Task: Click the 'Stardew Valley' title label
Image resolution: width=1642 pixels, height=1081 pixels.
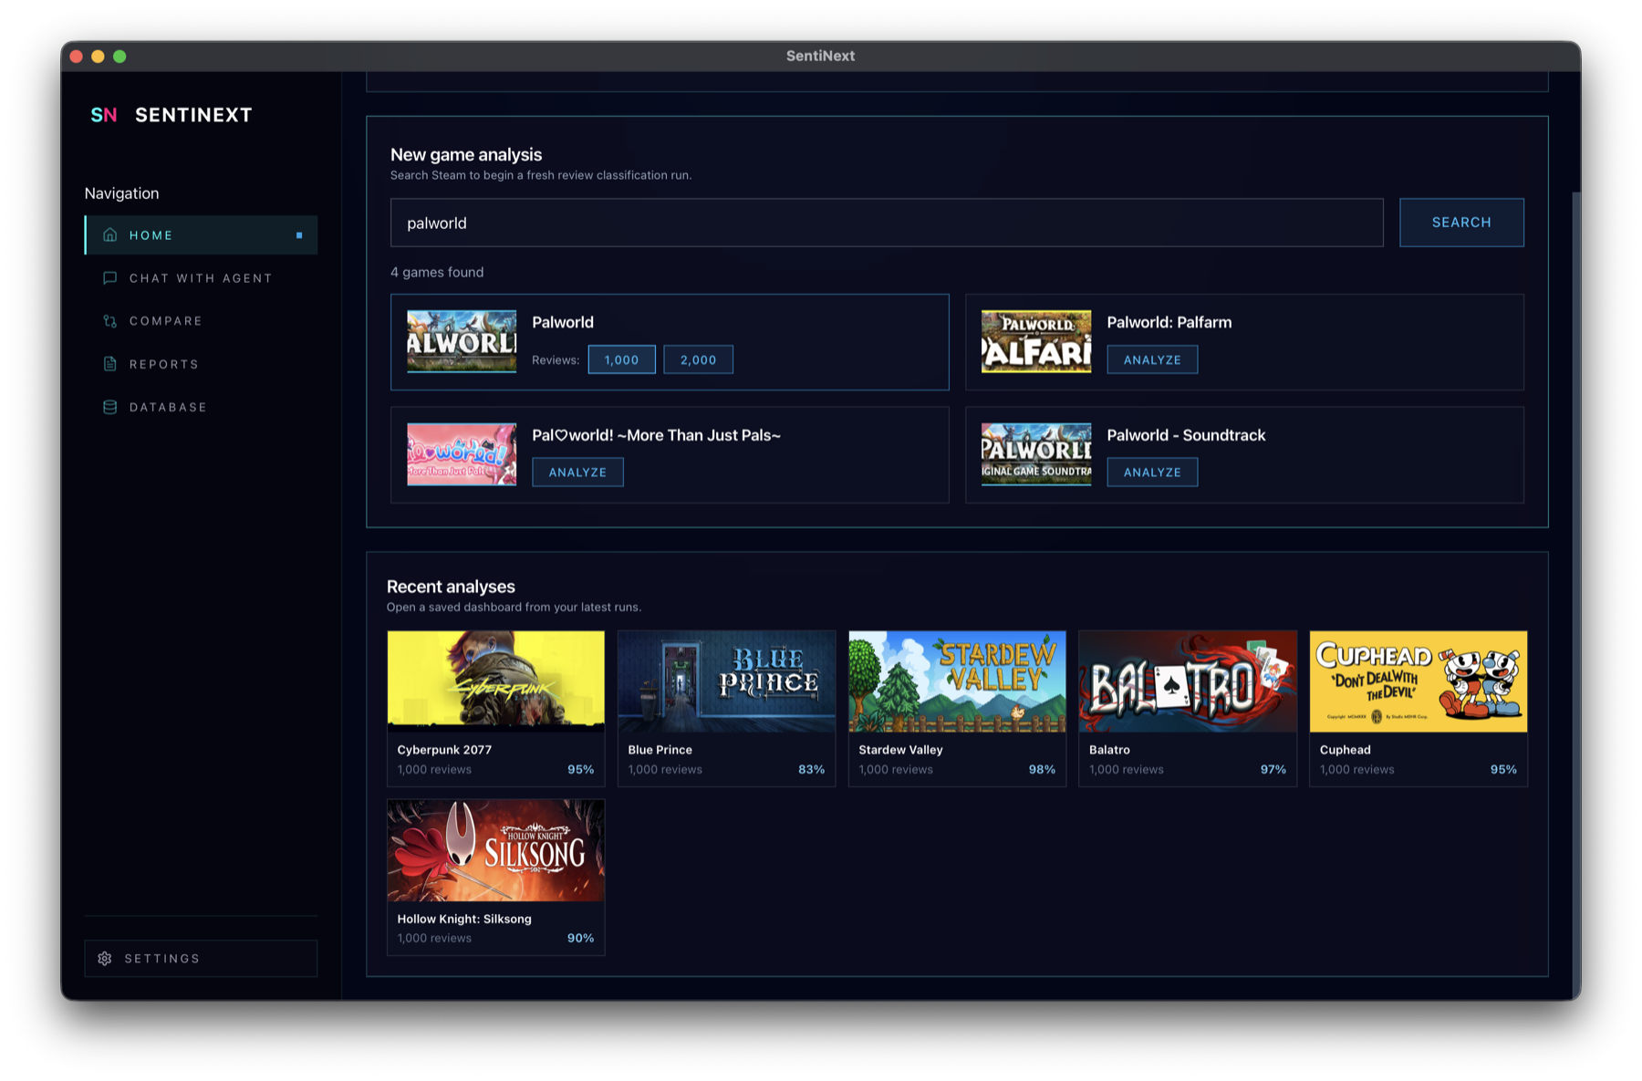Action: coord(900,750)
